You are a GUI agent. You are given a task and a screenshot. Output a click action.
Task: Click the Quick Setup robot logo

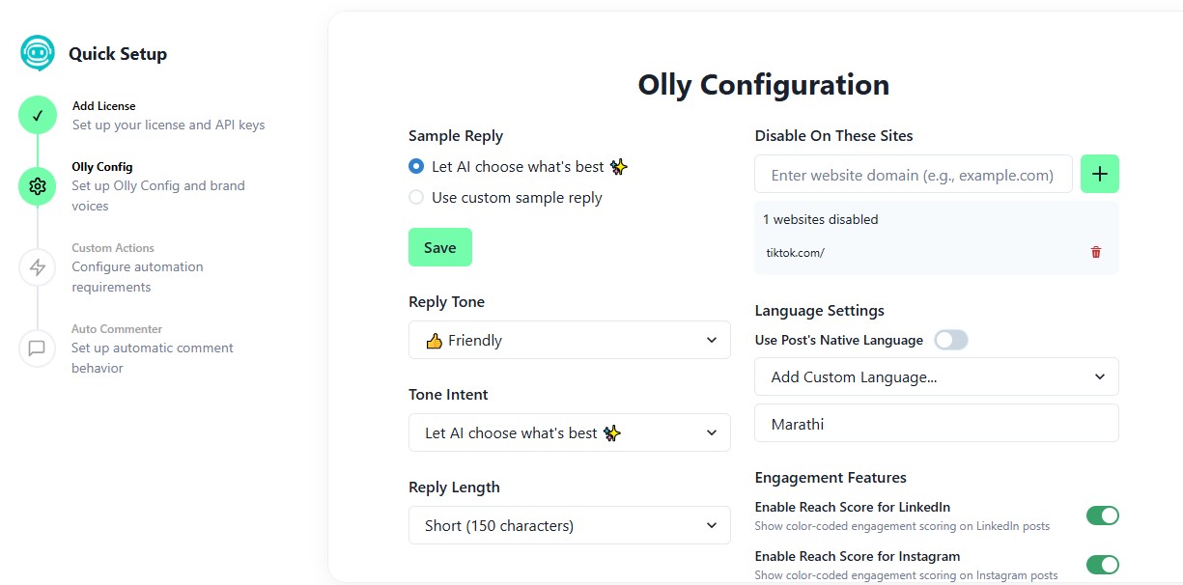click(37, 53)
